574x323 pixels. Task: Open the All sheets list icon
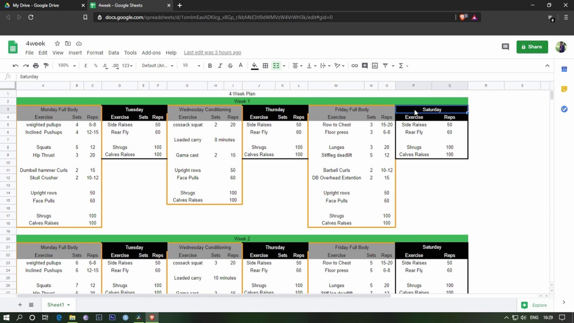click(31, 305)
